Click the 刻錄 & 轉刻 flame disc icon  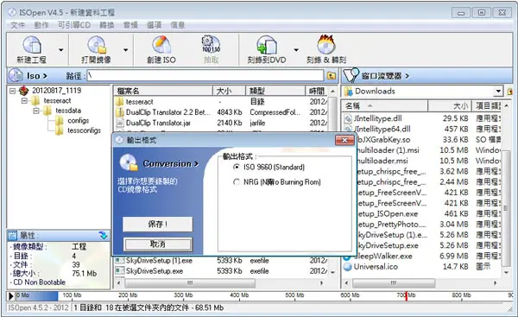tap(326, 44)
